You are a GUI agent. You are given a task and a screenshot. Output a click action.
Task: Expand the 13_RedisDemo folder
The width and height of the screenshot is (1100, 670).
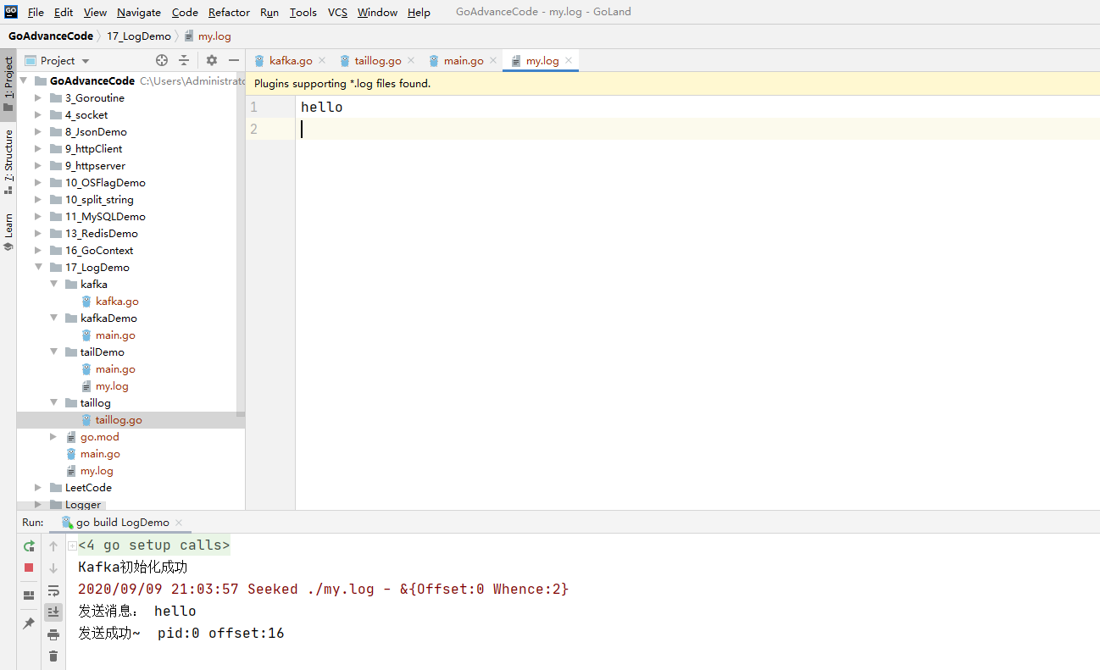coord(38,234)
